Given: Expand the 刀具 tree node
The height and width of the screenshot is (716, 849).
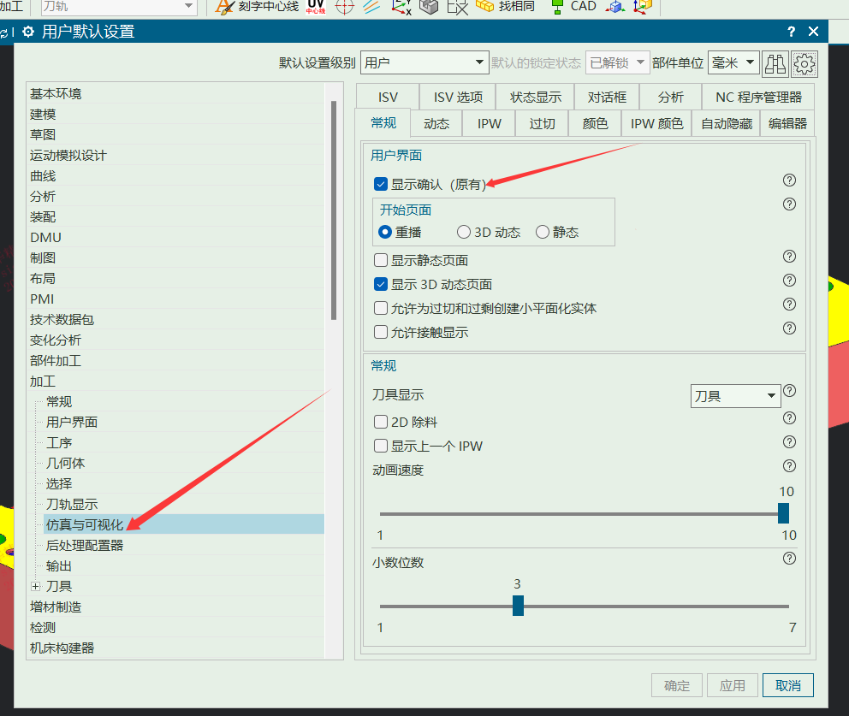Looking at the screenshot, I should coord(36,586).
